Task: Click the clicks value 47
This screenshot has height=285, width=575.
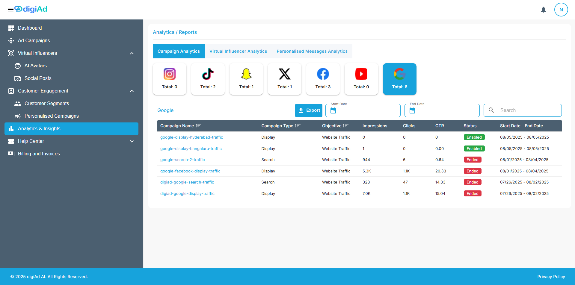Action: coord(405,182)
